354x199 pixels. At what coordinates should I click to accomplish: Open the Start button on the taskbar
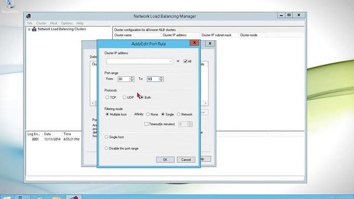(x=7, y=197)
